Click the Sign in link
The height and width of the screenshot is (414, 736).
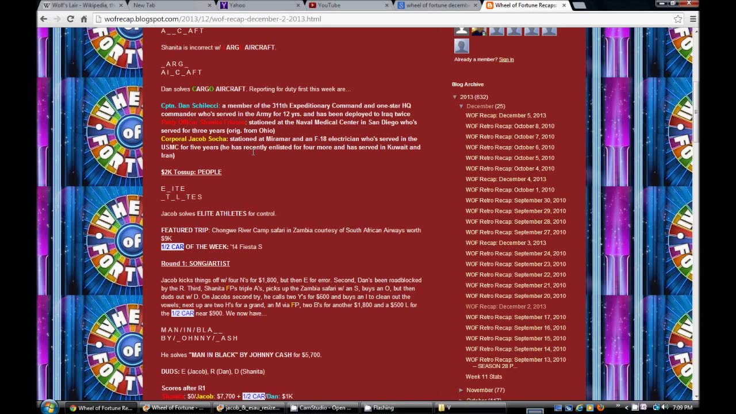click(x=506, y=59)
